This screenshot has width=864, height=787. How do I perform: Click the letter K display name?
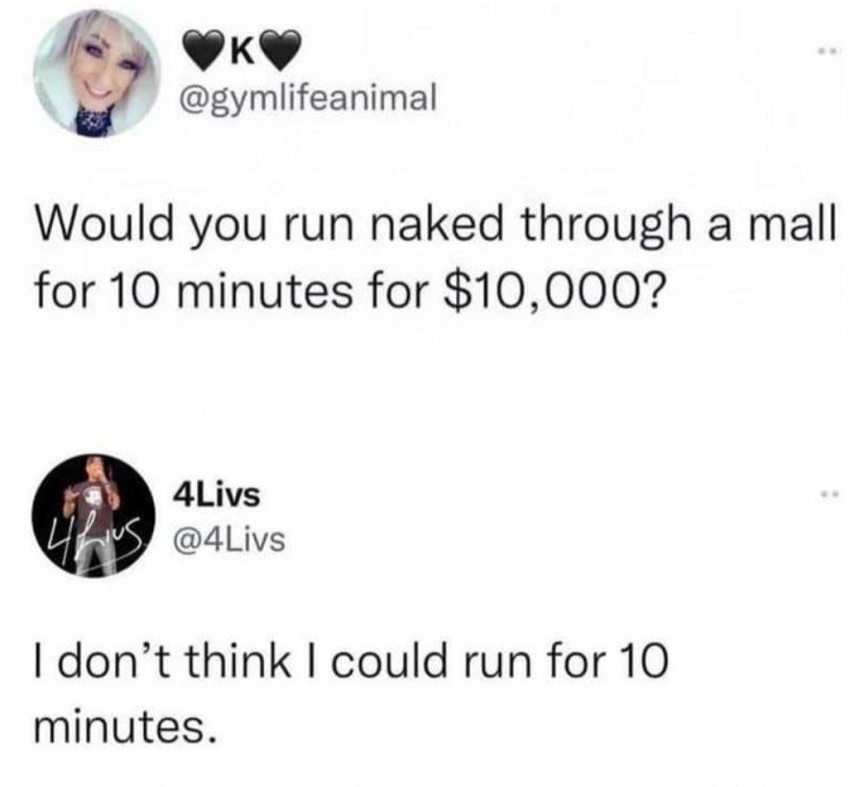243,53
